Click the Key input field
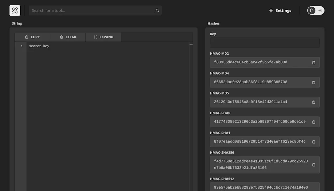 coord(265,43)
